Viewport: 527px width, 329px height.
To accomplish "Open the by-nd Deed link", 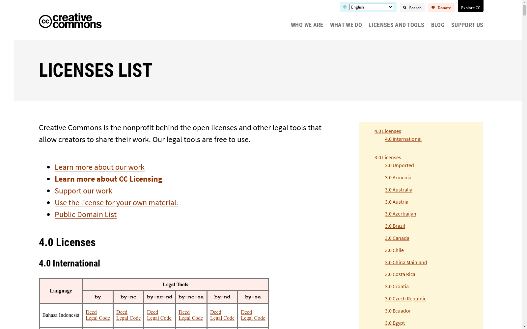I will 216,312.
